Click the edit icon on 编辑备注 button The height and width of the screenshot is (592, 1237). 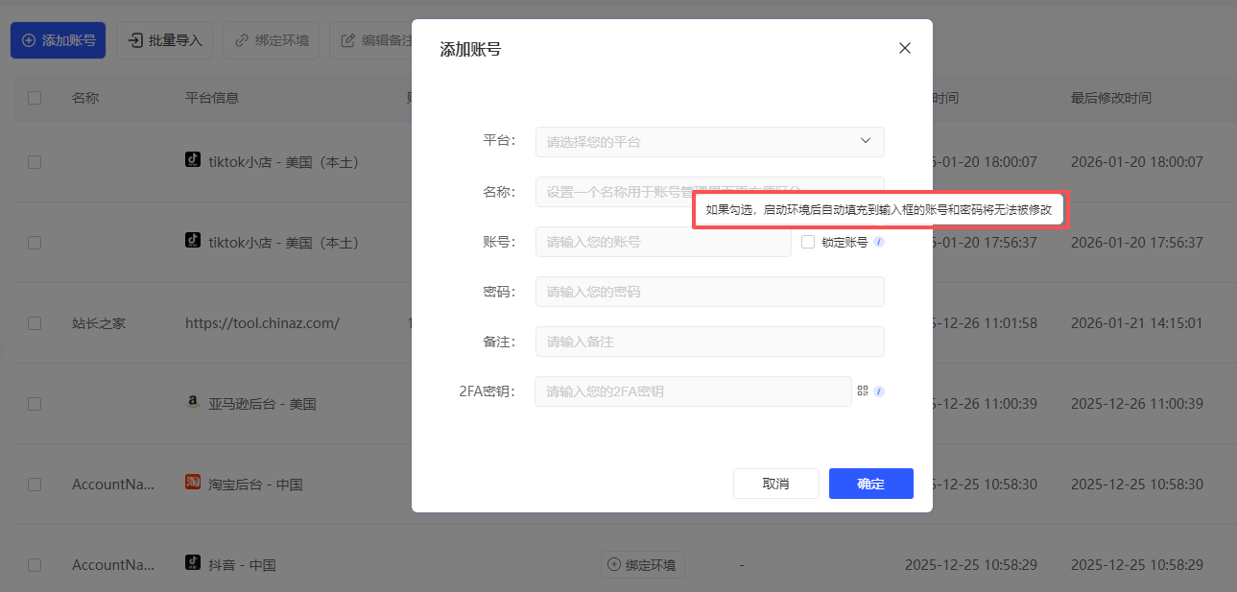(347, 40)
